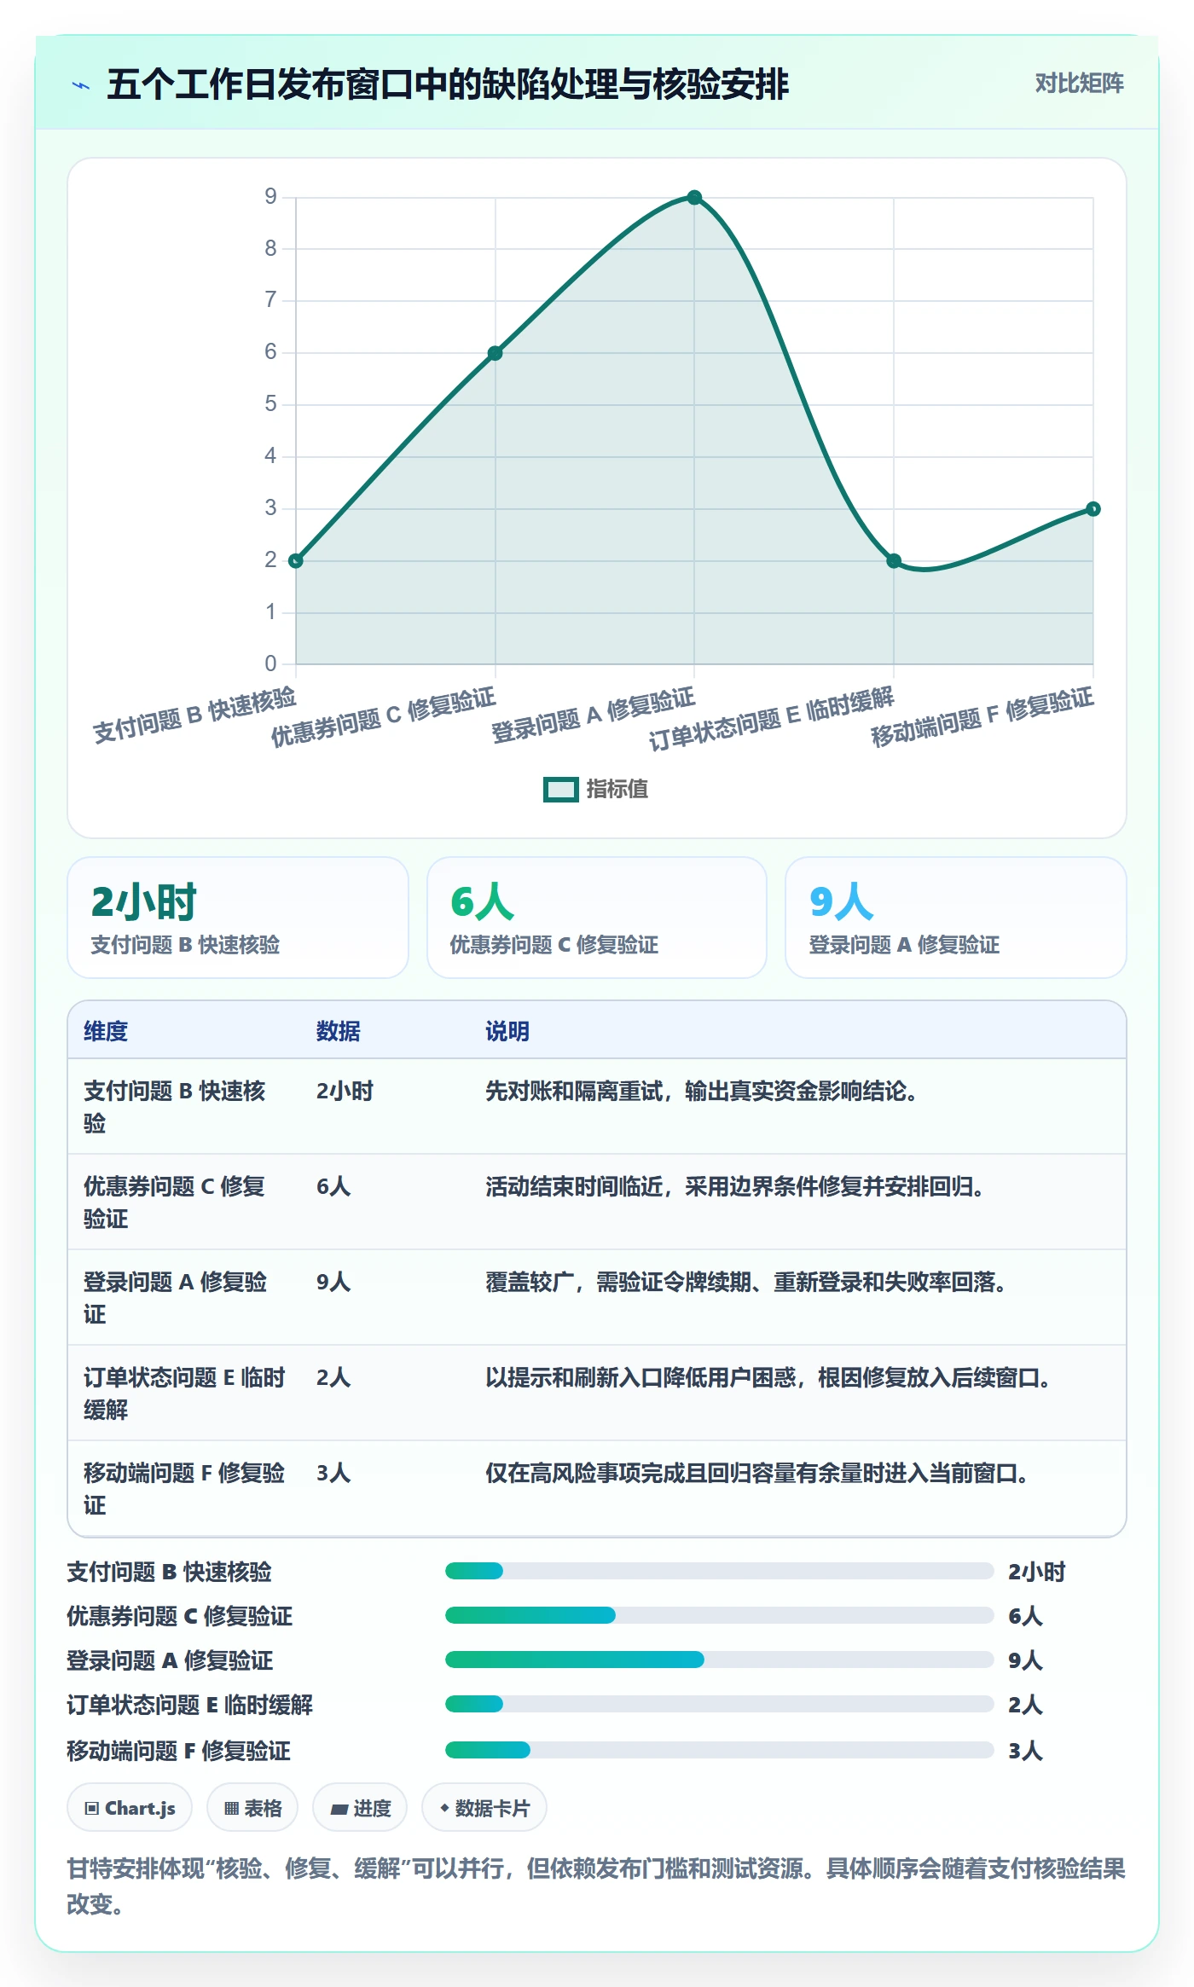Click the 维度 column header

106,1031
